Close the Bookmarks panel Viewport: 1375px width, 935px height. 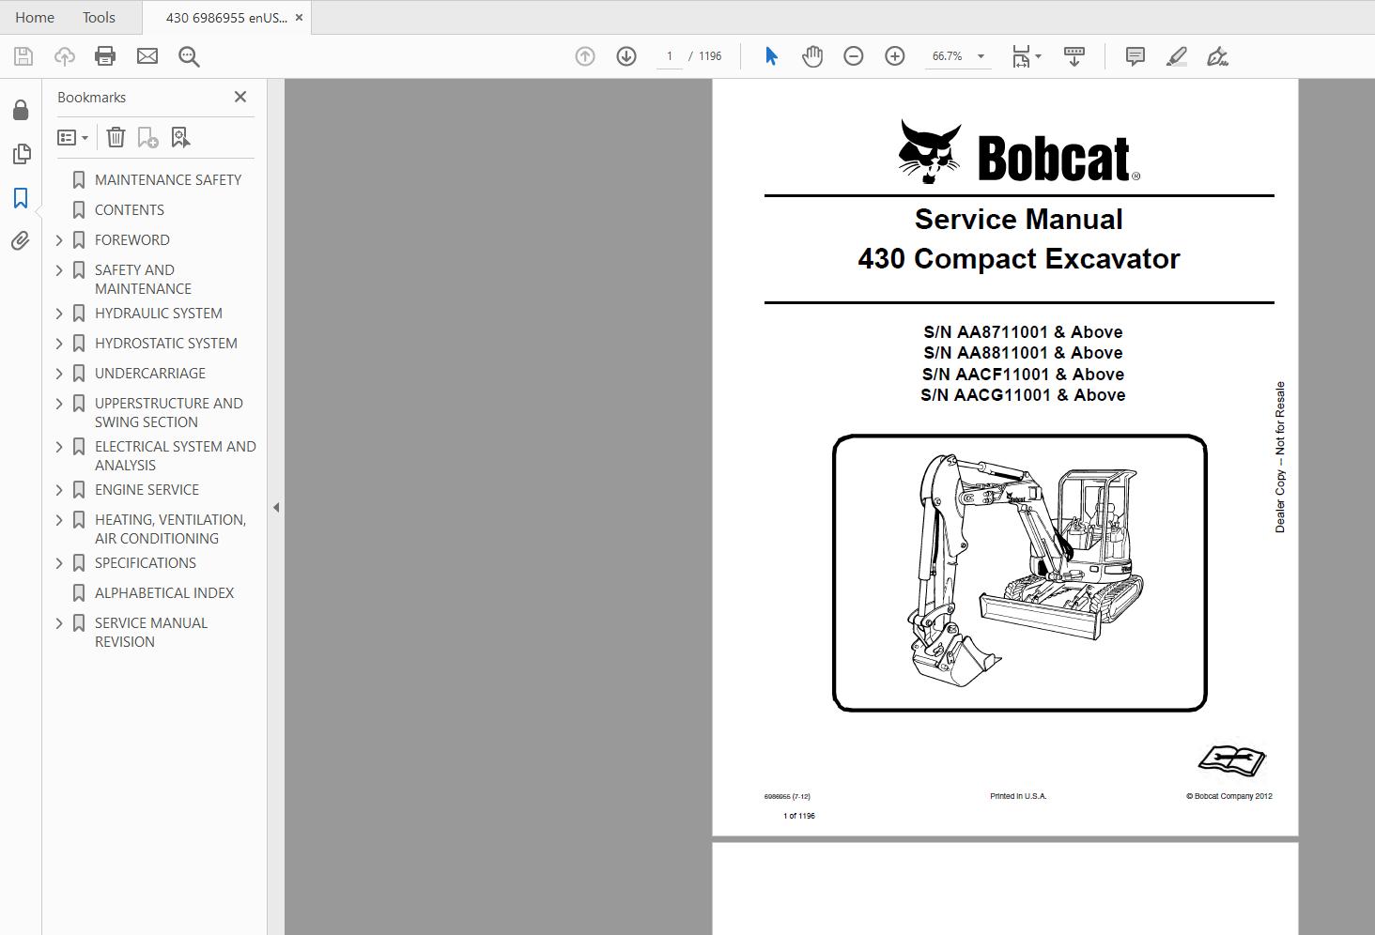click(x=240, y=97)
